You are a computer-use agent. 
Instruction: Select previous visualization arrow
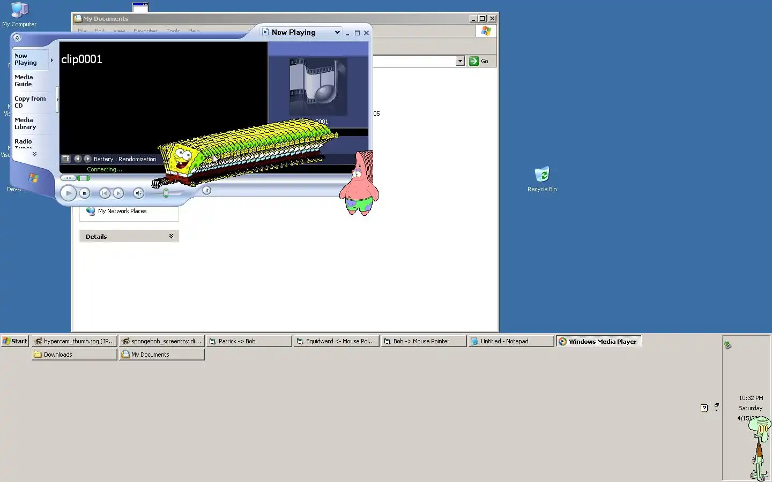[x=78, y=159]
